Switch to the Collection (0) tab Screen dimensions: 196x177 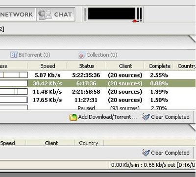(98, 55)
